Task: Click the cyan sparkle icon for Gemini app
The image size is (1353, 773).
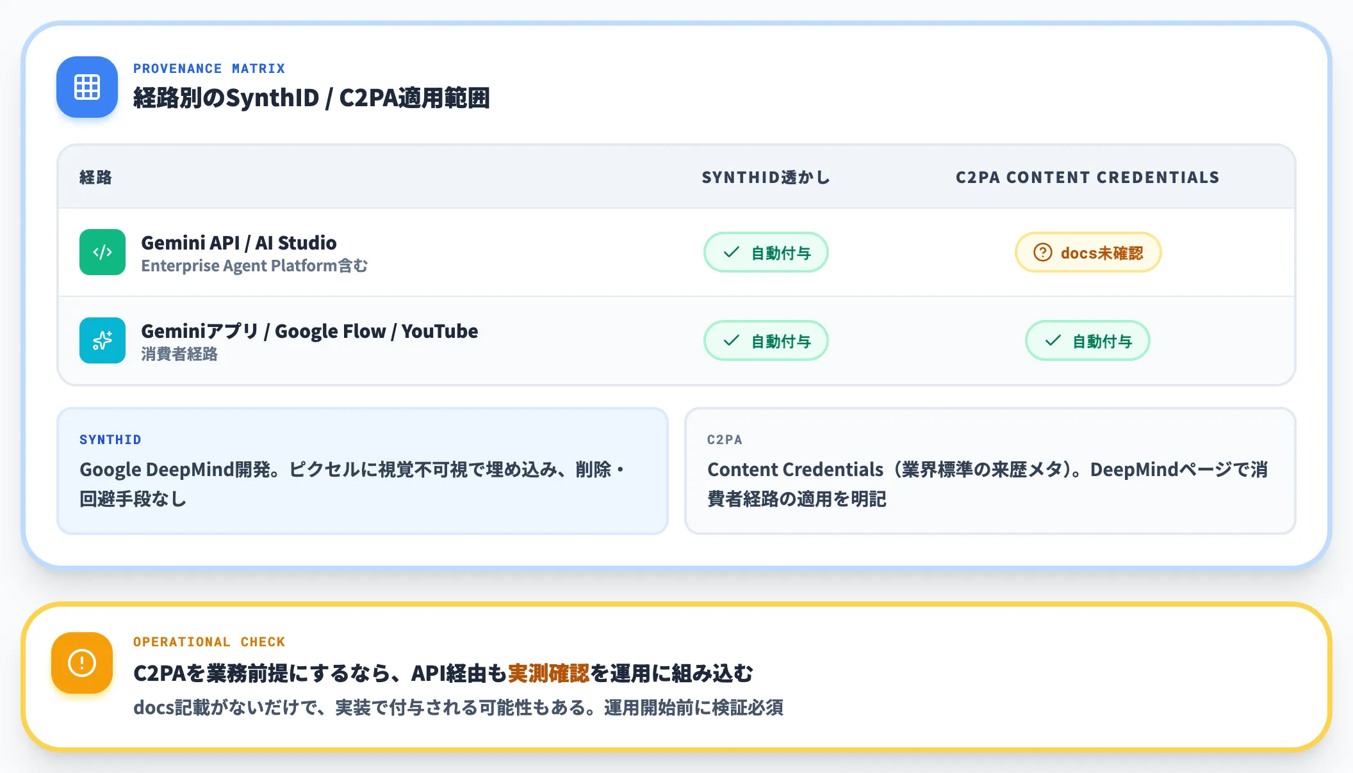Action: [x=102, y=340]
